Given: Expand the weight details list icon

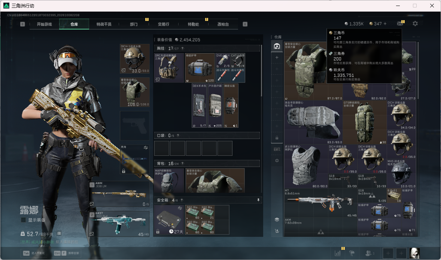Looking at the screenshot, I should [x=59, y=233].
